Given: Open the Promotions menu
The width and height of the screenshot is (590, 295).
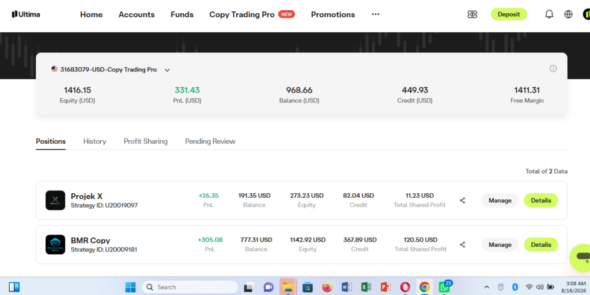Looking at the screenshot, I should tap(333, 14).
